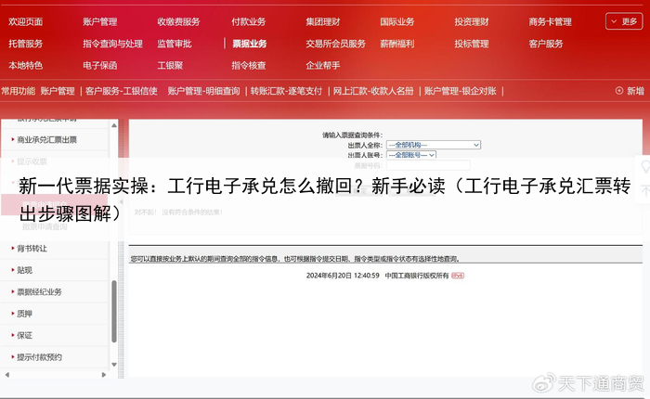Open the 票据业务 menu
The width and height of the screenshot is (650, 399).
pos(249,44)
